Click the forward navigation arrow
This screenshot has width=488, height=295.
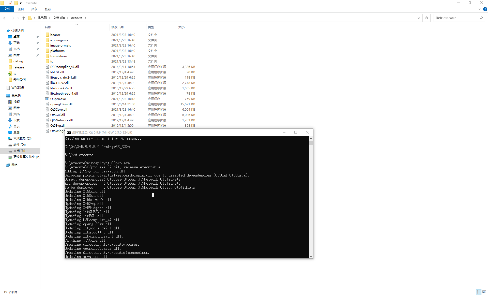pos(12,18)
